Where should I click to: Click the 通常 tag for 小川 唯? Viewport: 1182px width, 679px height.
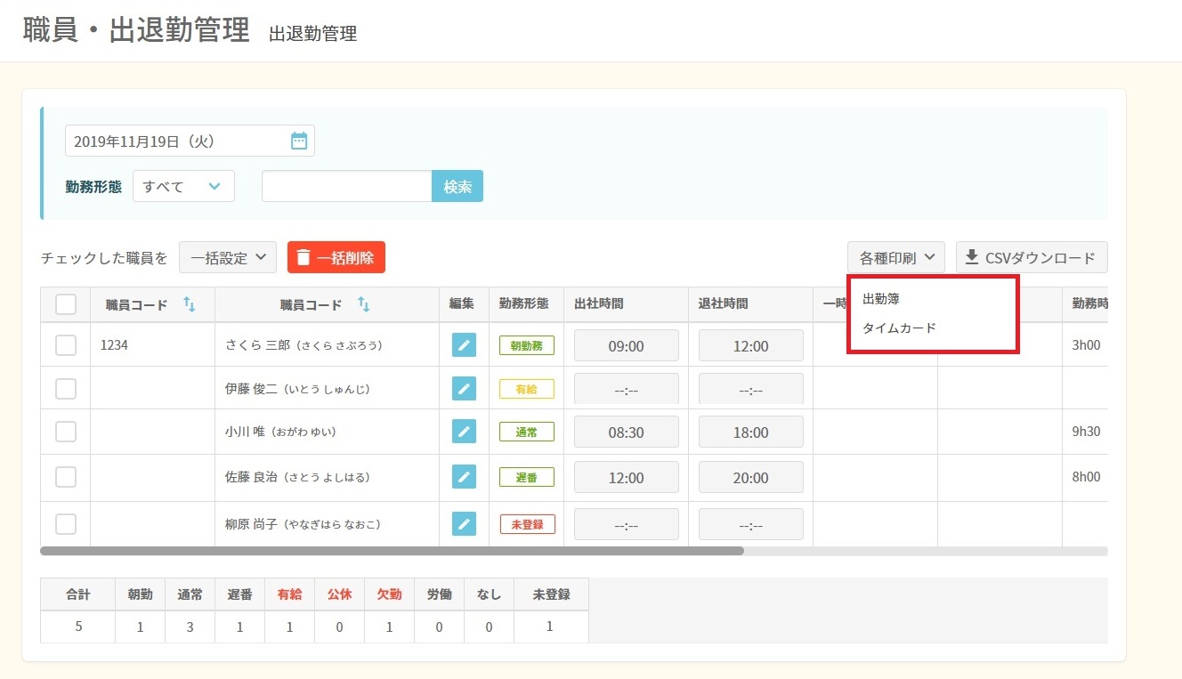527,432
